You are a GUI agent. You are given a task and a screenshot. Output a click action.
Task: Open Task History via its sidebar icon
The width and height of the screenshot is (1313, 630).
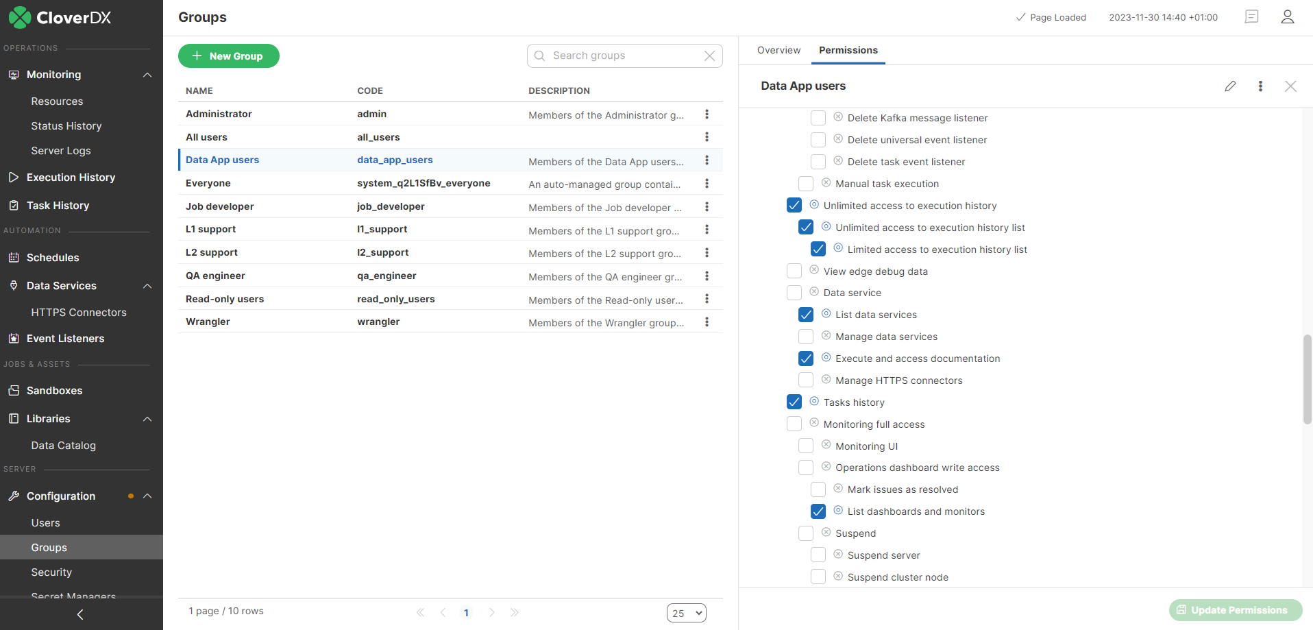pyautogui.click(x=13, y=205)
